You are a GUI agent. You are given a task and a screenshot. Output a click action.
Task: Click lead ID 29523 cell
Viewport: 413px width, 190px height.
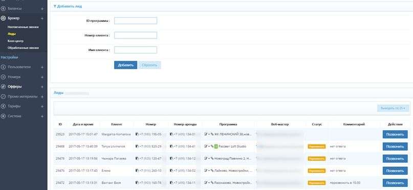coord(60,134)
